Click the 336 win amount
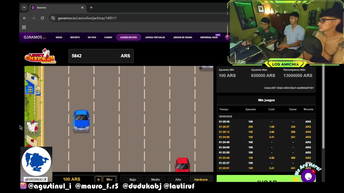 coord(293,127)
